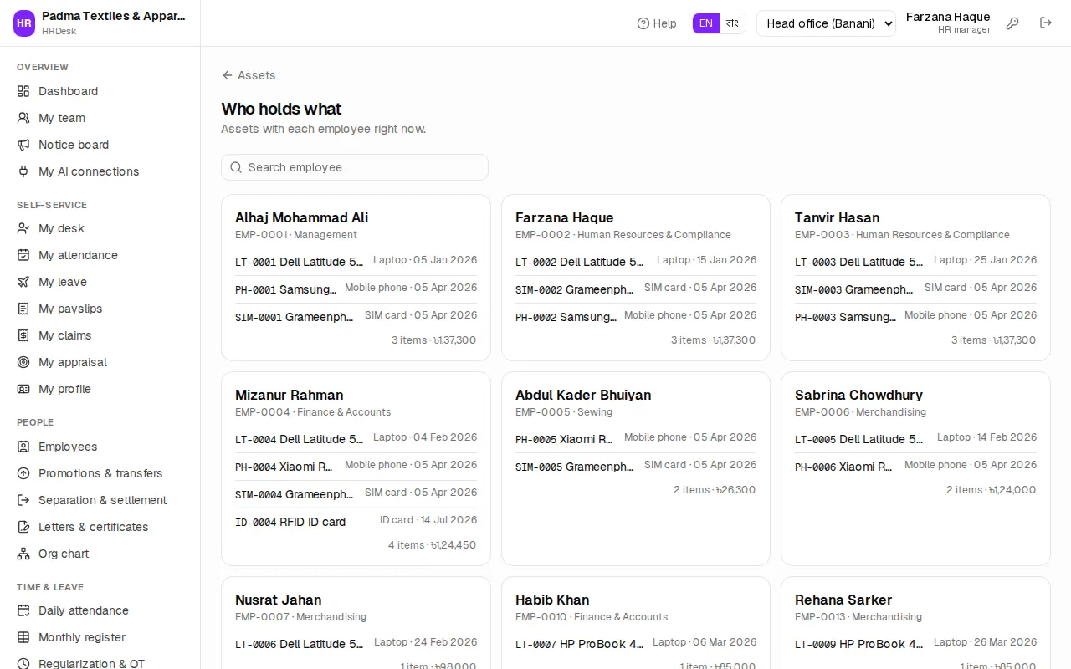Click the Mizanur Rahman card name
The image size is (1071, 669).
[290, 395]
